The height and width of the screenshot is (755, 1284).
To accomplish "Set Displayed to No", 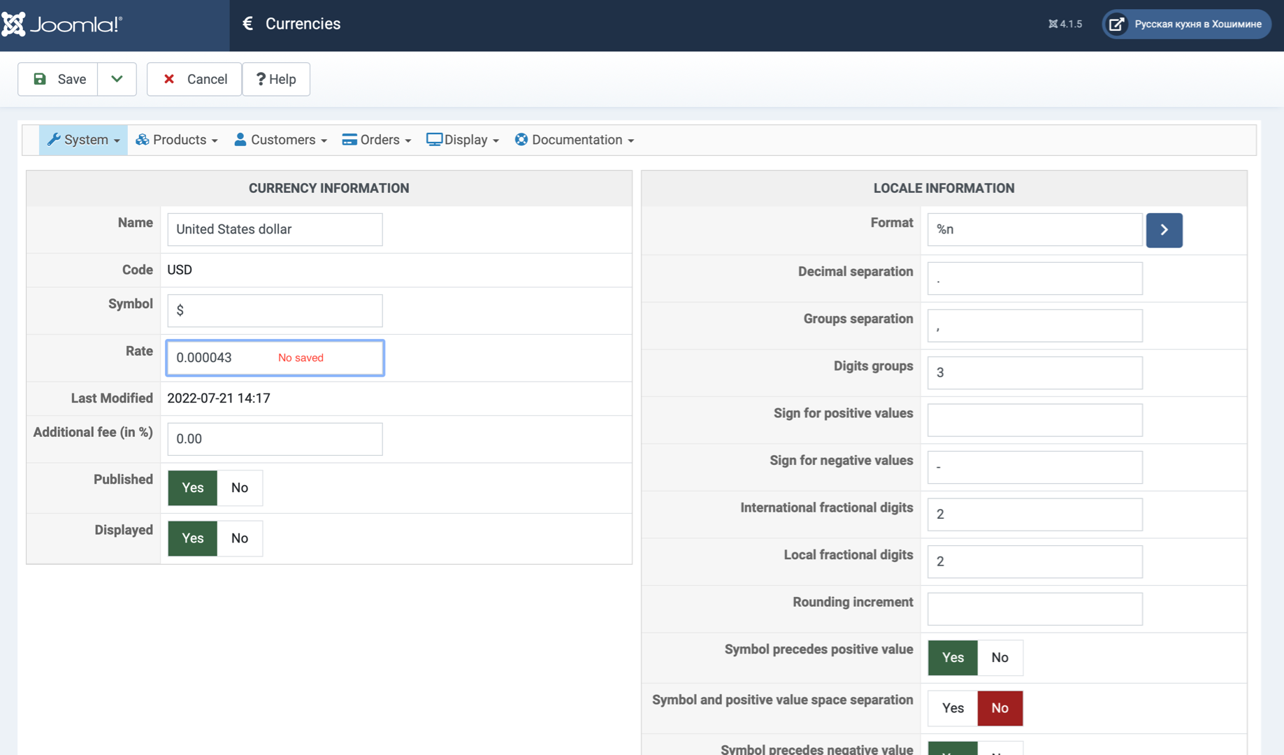I will tap(239, 538).
